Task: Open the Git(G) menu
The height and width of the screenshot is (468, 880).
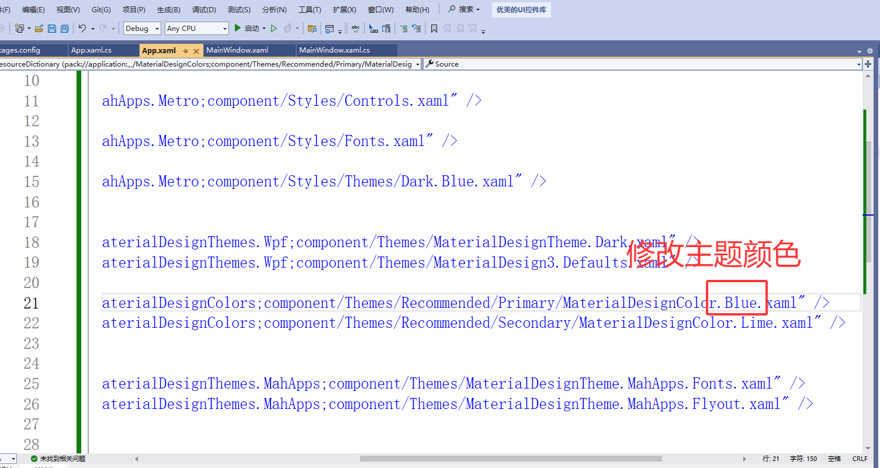Action: (x=101, y=9)
